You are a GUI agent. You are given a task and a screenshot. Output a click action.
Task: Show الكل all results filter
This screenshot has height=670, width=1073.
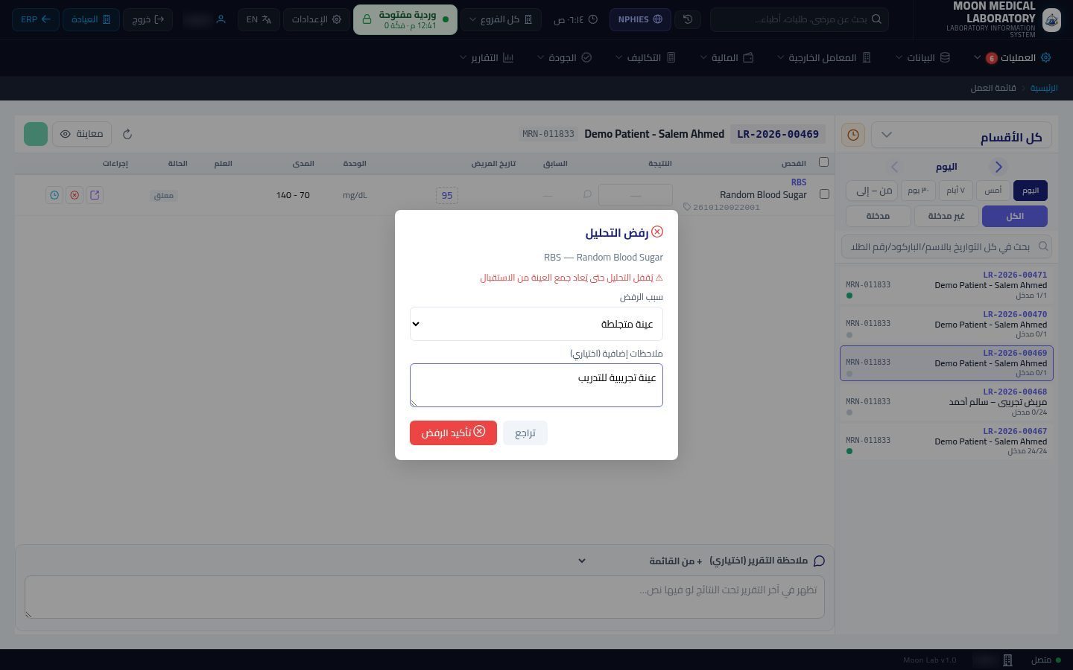pyautogui.click(x=1015, y=216)
